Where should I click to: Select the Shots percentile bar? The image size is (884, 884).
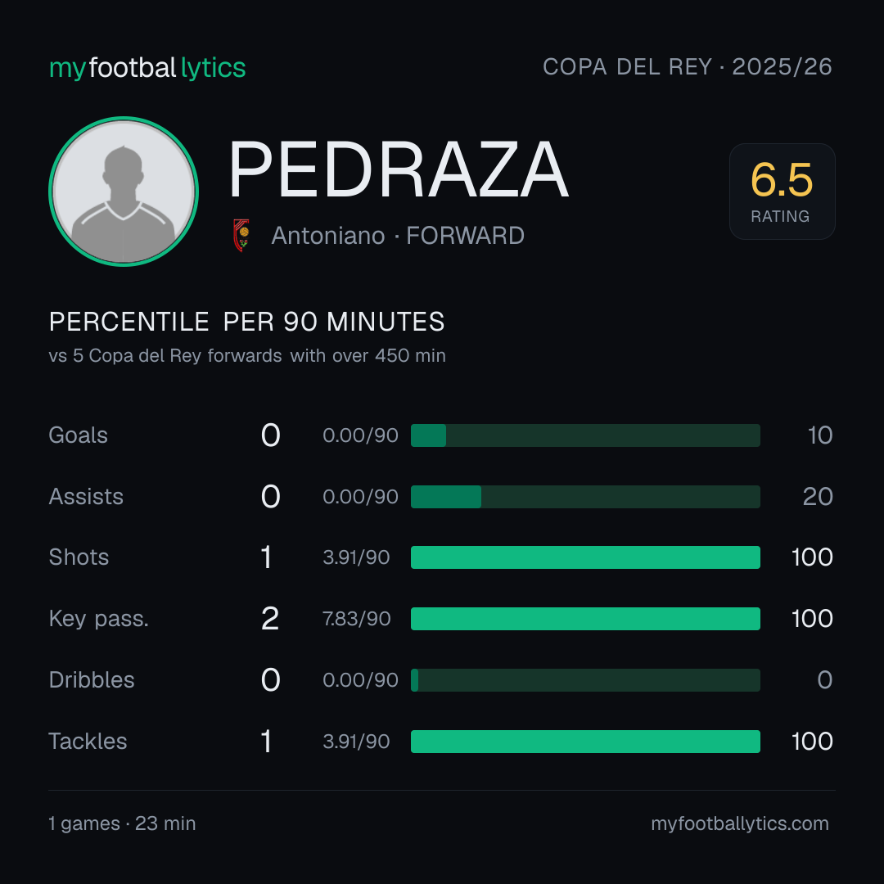(x=585, y=557)
